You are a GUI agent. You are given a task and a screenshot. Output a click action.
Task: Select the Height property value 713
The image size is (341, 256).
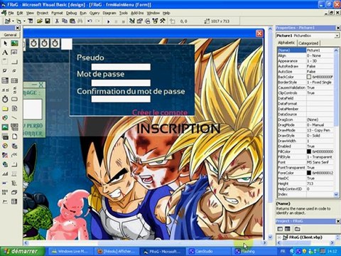tap(320, 183)
